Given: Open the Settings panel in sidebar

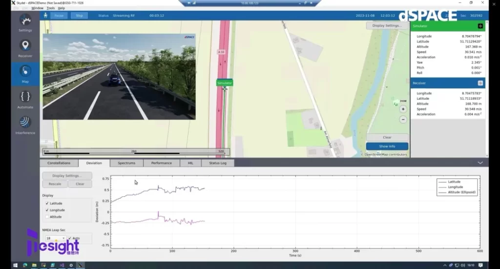Looking at the screenshot, I should pos(25,22).
